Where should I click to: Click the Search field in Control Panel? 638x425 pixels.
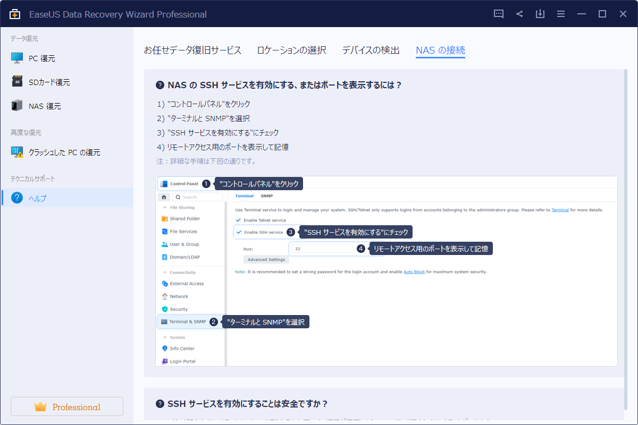click(x=197, y=197)
